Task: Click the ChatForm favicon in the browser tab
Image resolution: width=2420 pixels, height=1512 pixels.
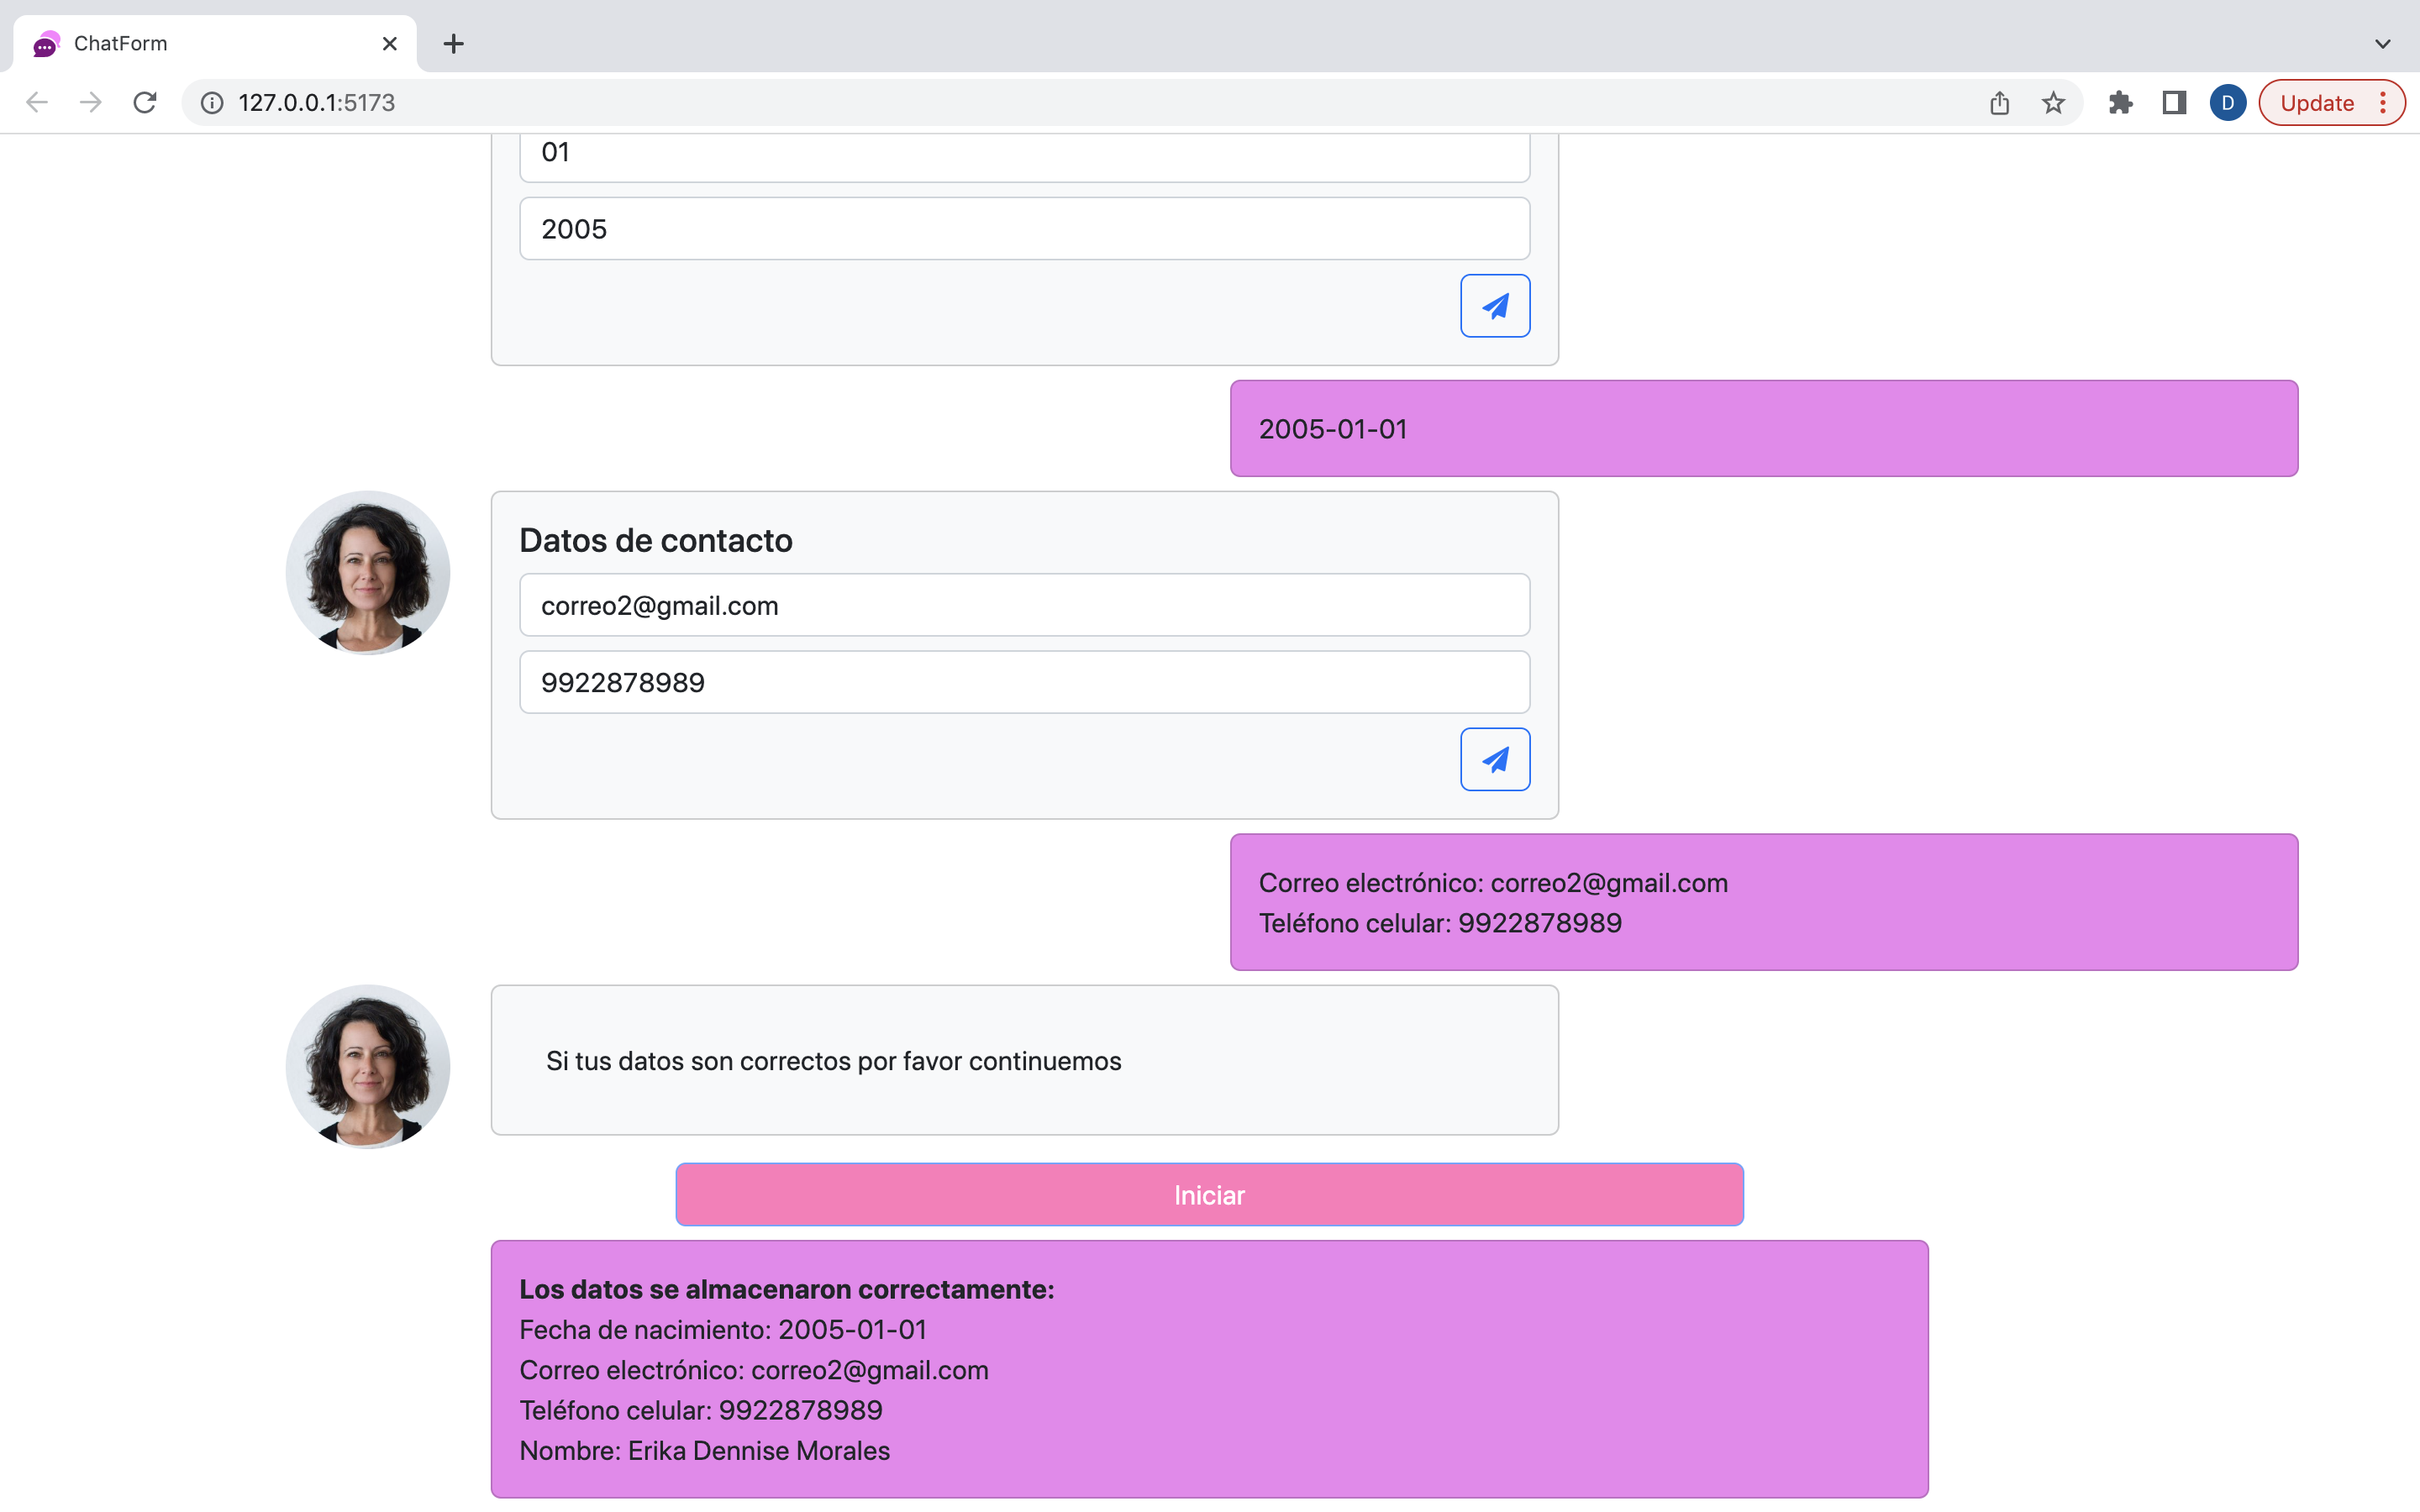Action: [x=45, y=43]
